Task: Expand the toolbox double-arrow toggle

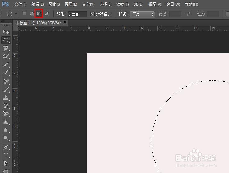Action: pyautogui.click(x=2, y=21)
